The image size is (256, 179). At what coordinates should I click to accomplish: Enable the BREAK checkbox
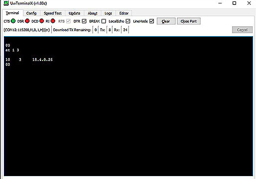pos(104,21)
